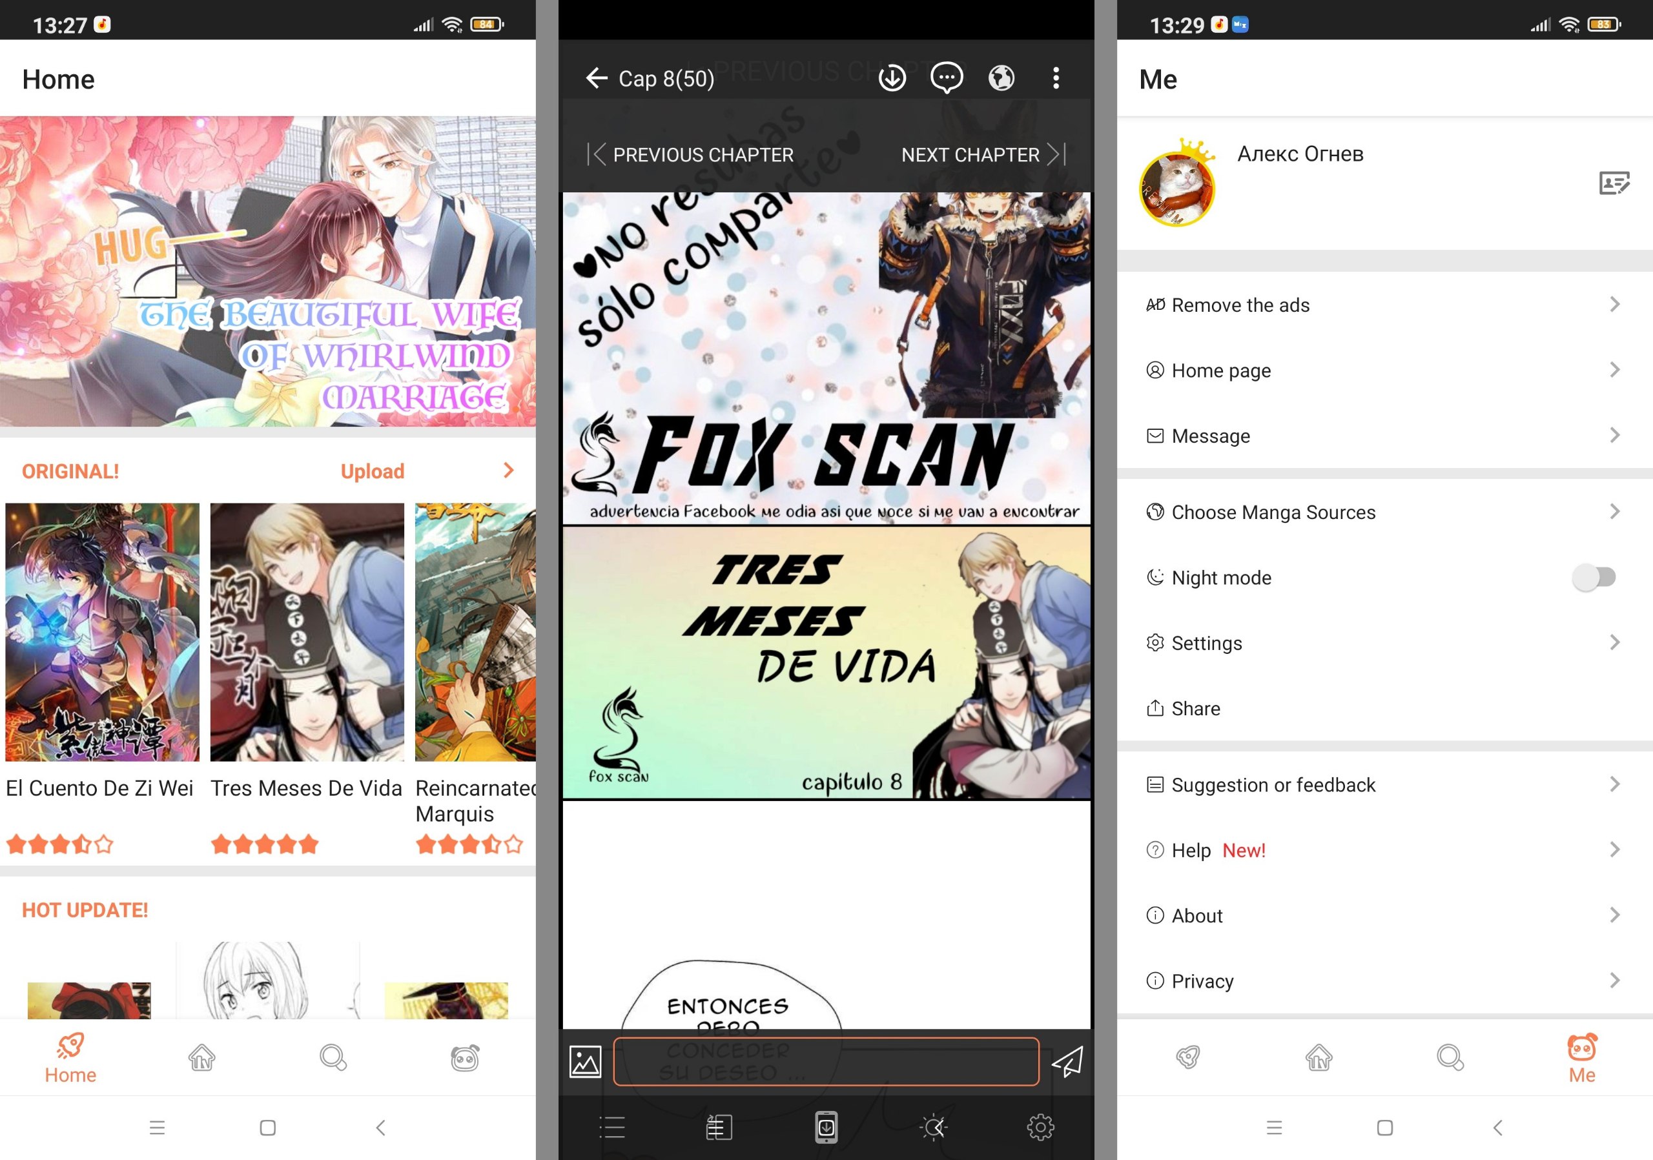Tap PREVIOUS CHAPTER button
The width and height of the screenshot is (1653, 1160).
690,156
